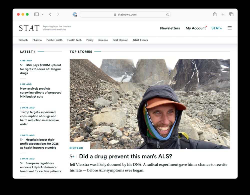250x195 pixels.
Task: Click the 3 DAYS AGO timestamp above the Trump headline
Action: click(27, 108)
